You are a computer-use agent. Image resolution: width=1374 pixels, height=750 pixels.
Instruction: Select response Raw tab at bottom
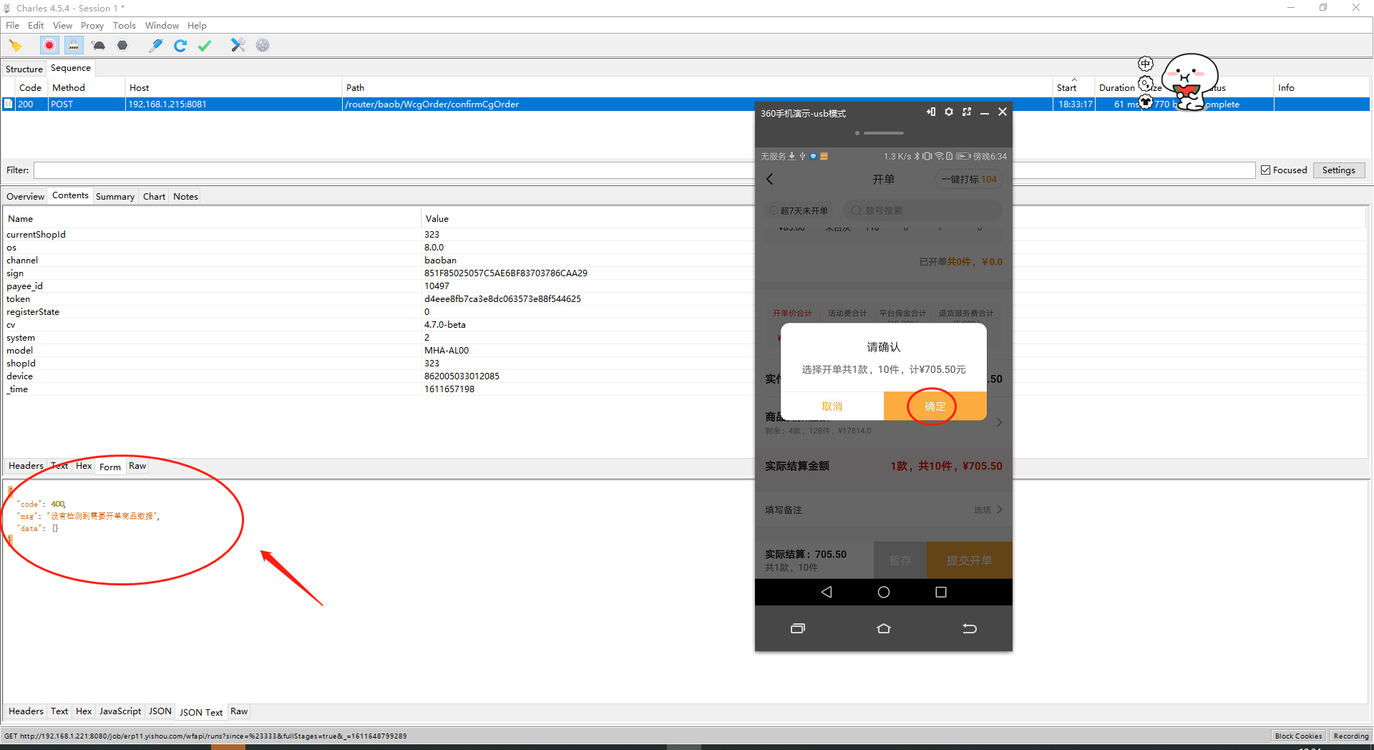pyautogui.click(x=239, y=711)
